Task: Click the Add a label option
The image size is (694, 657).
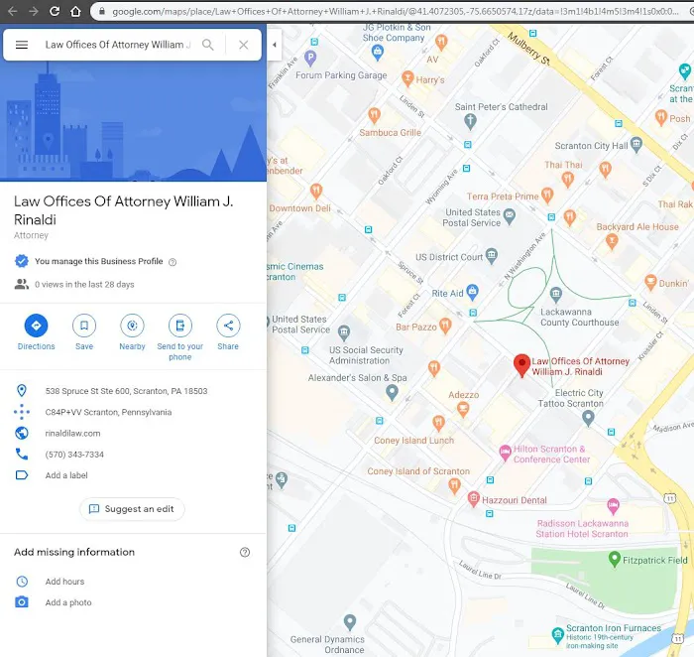Action: point(65,475)
